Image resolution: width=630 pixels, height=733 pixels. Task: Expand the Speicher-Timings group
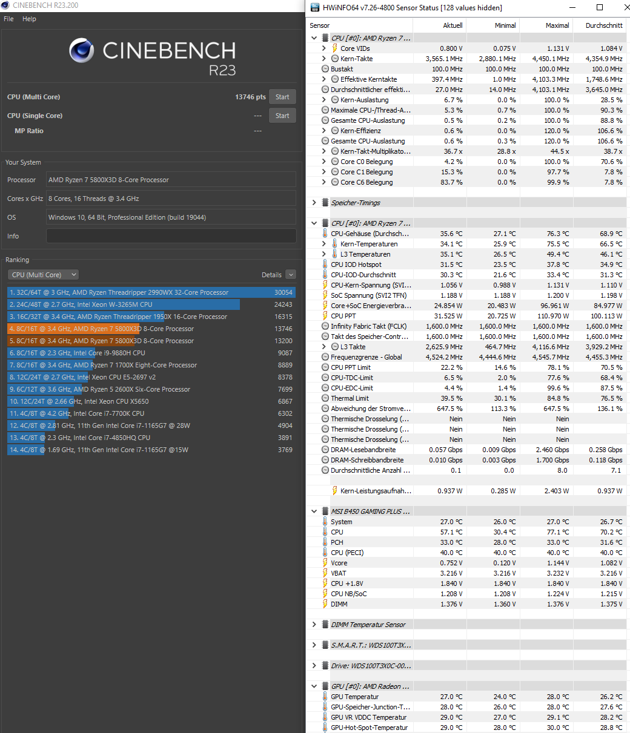click(314, 203)
